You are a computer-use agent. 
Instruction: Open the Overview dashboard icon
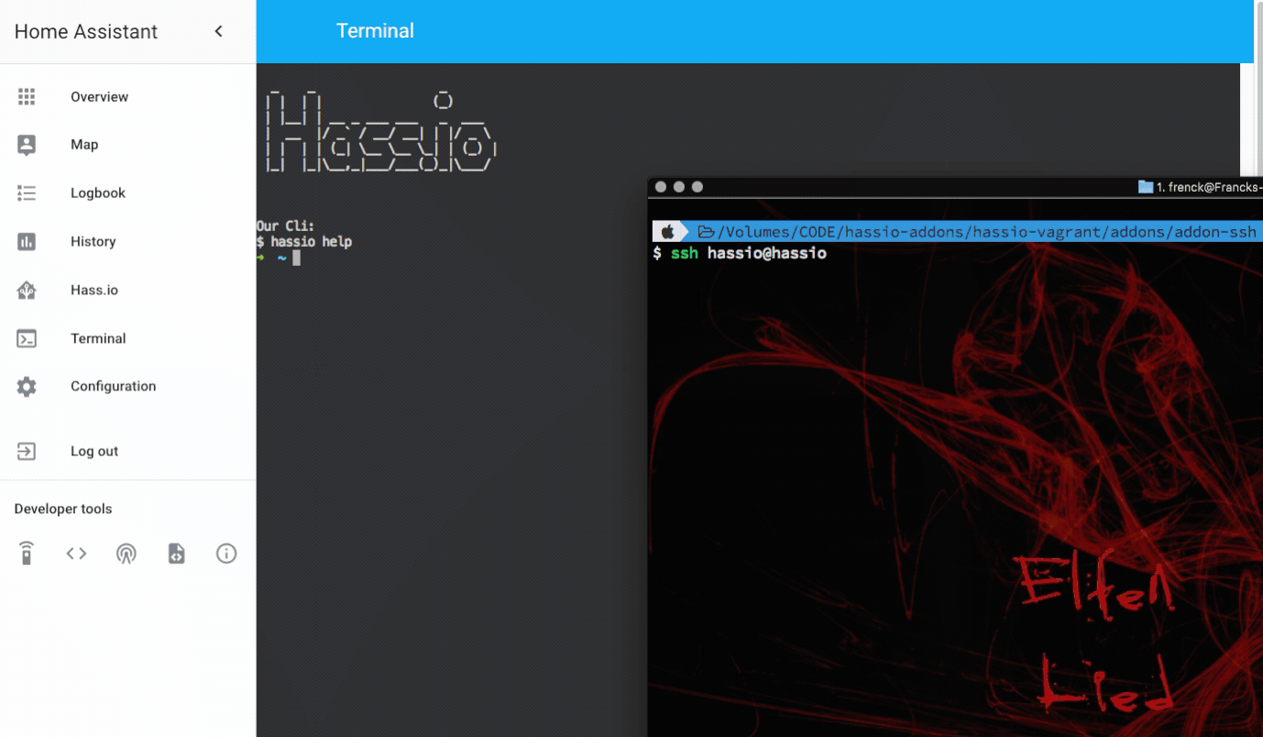26,96
